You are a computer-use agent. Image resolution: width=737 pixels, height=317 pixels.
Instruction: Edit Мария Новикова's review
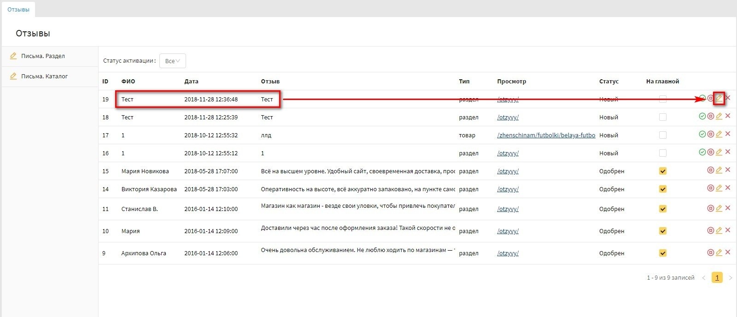(719, 170)
